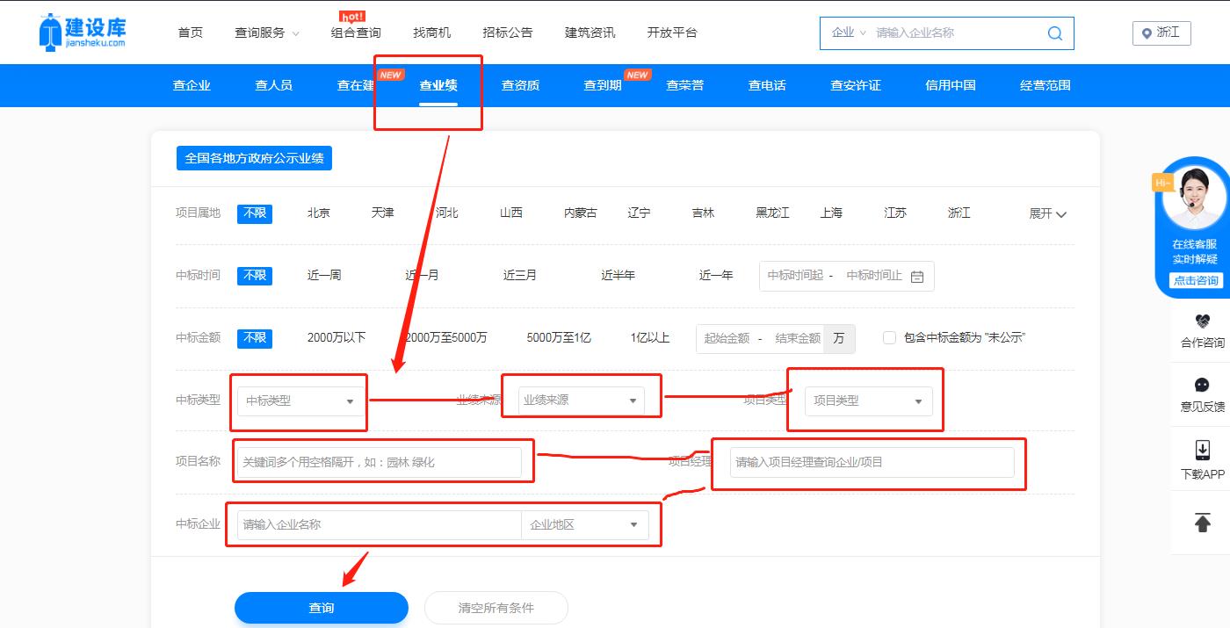
Task: Click the 清空所有条件 button
Action: pyautogui.click(x=496, y=608)
